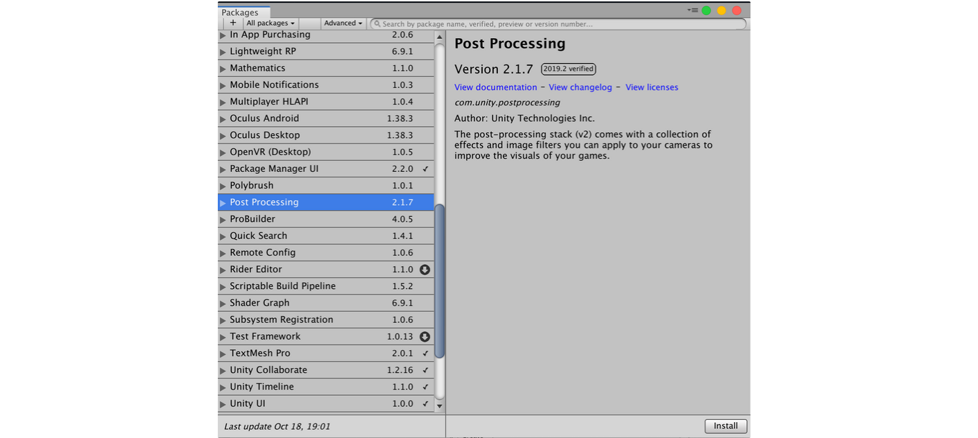978x438 pixels.
Task: Open the View documentation link
Action: click(496, 87)
